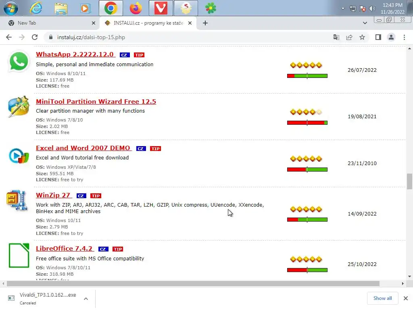Reload the current page
413x310 pixels.
coord(35,37)
